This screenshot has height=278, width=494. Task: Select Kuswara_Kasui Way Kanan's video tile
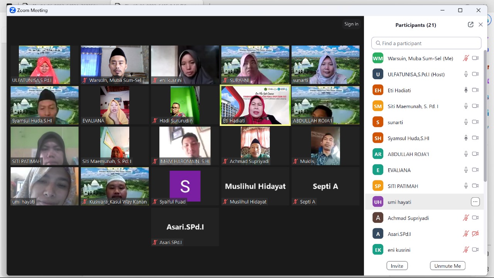click(x=115, y=186)
